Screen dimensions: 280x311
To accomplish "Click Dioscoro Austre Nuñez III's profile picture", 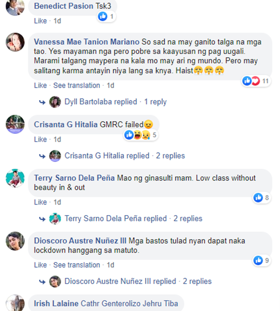I will [15, 241].
